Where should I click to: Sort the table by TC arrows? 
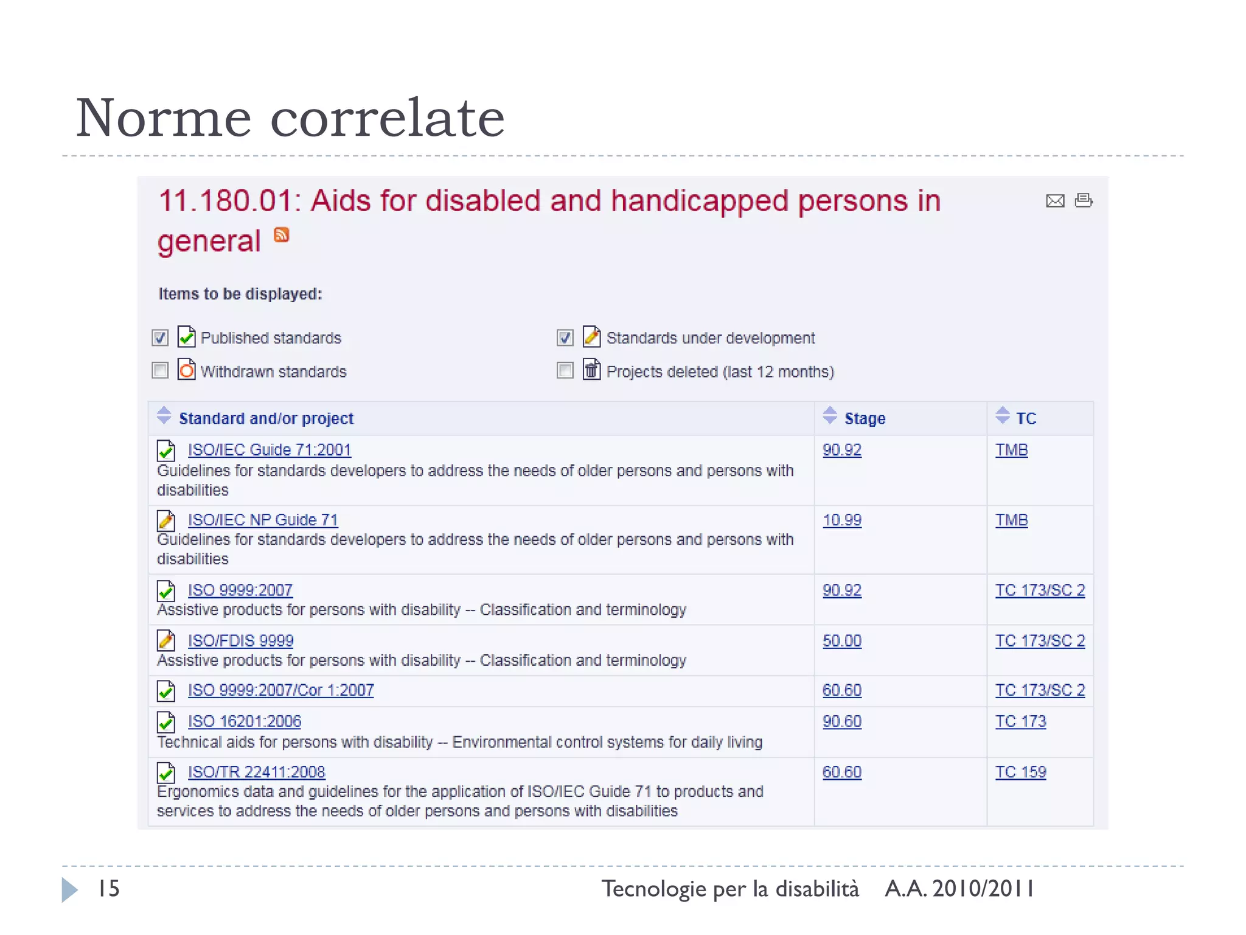(1003, 416)
